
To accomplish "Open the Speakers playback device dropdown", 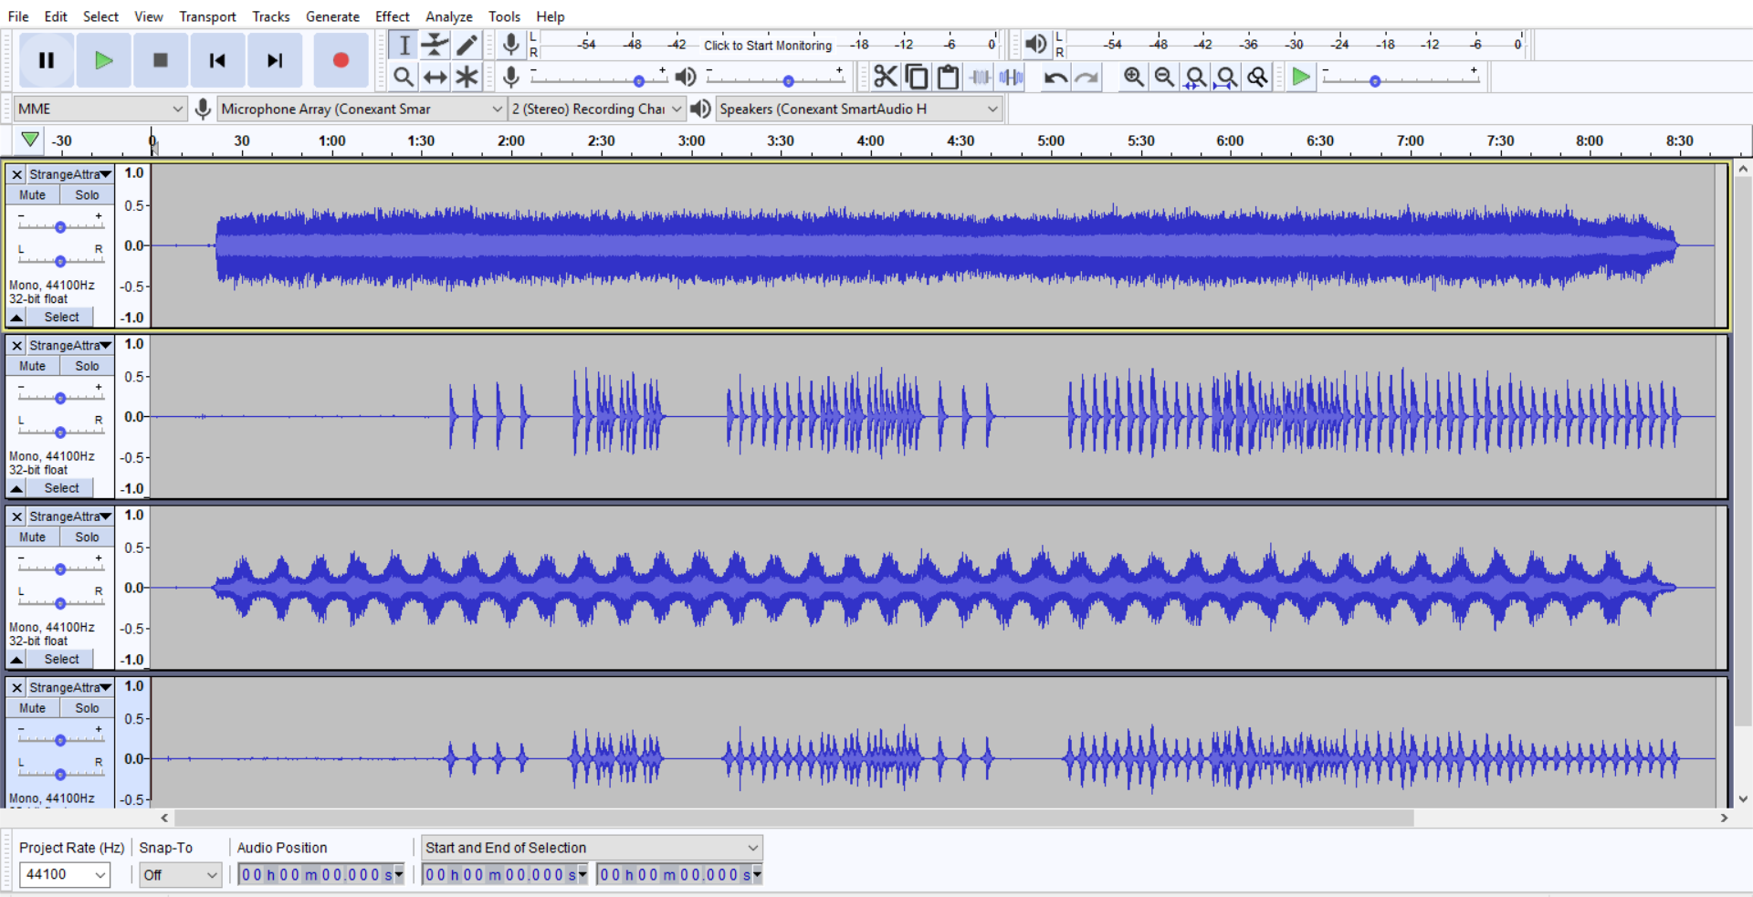I will point(858,109).
